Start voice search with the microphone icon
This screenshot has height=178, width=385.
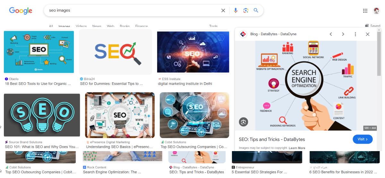click(x=235, y=11)
